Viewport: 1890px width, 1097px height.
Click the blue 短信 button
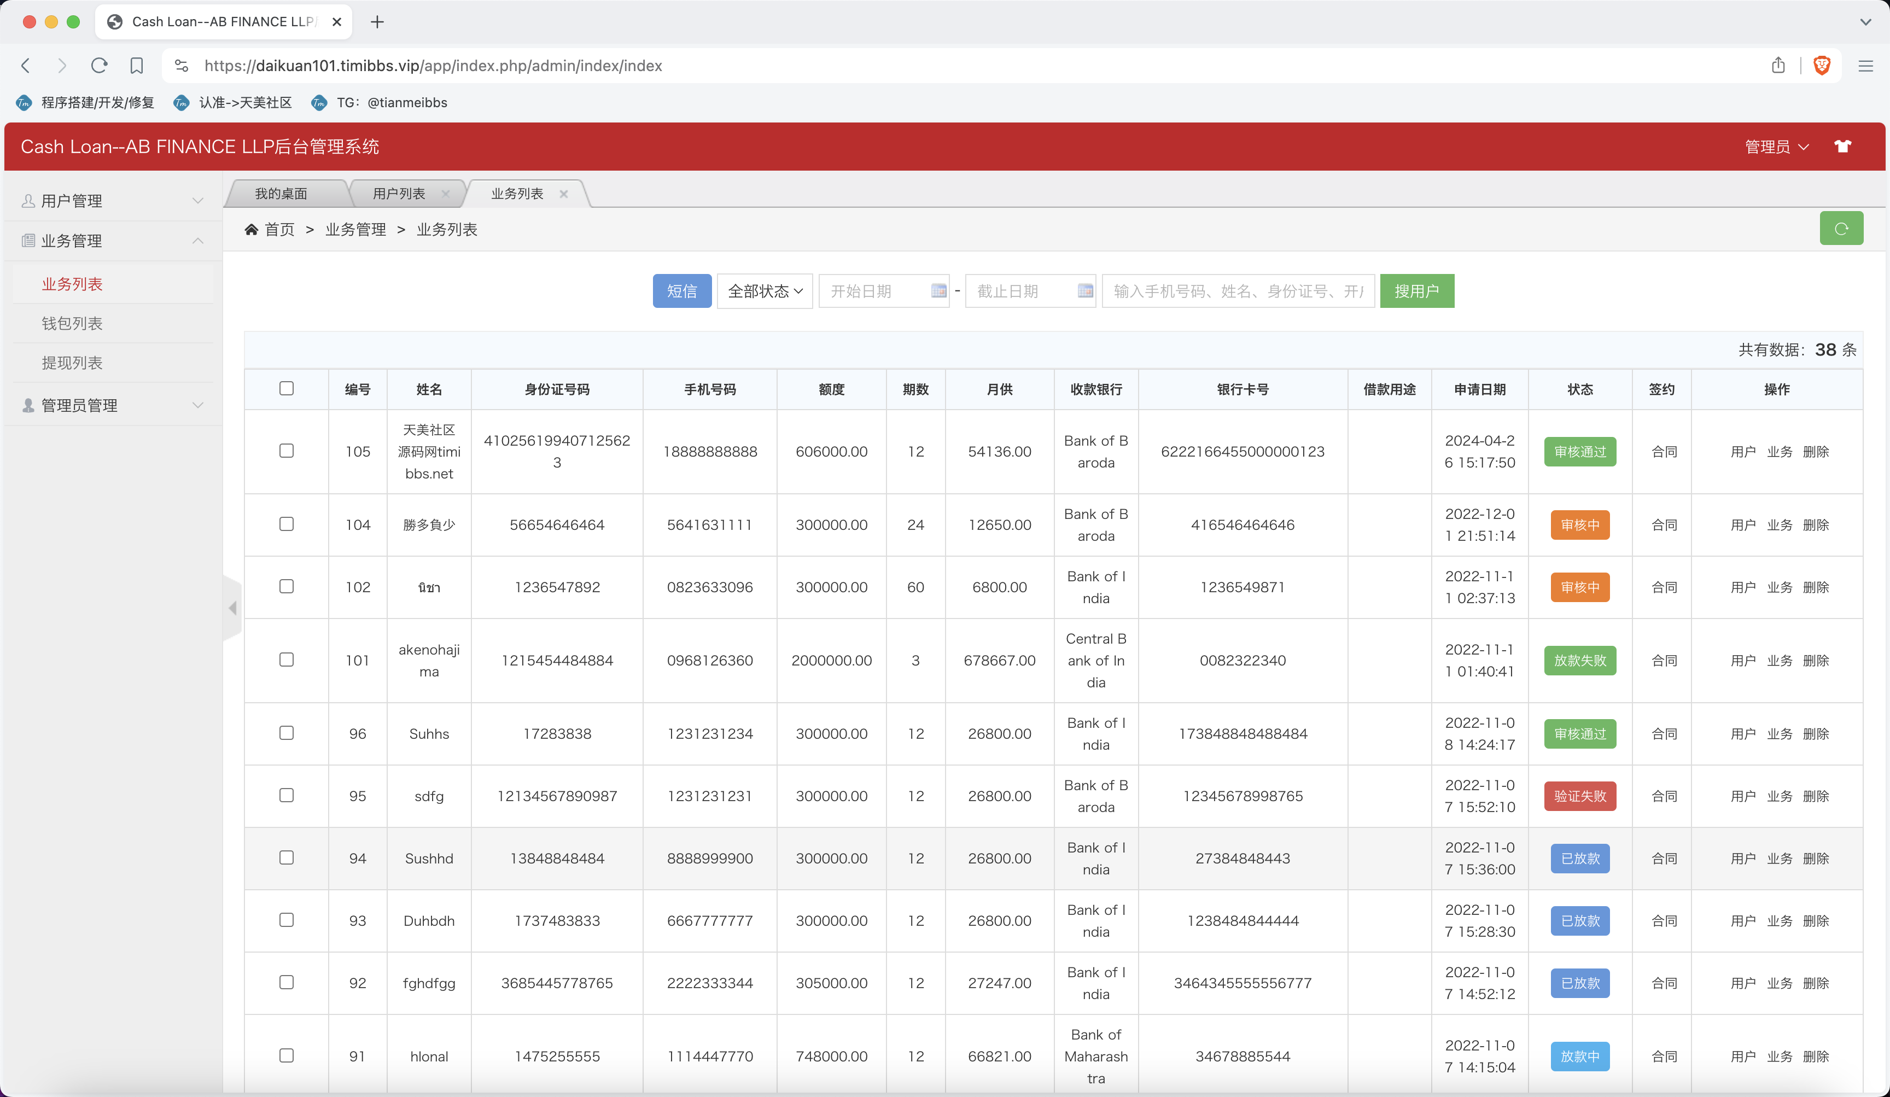[x=682, y=291]
